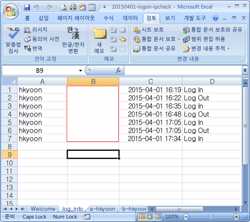Click 범위 편집 허용 button

(204, 39)
